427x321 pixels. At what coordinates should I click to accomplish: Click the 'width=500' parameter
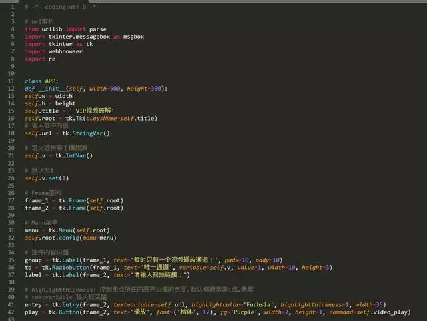point(105,89)
